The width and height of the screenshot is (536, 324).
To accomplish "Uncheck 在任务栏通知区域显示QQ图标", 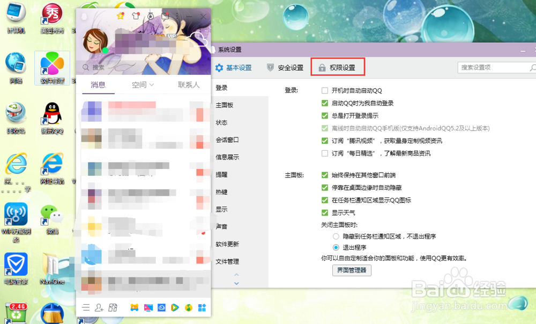I will point(325,200).
